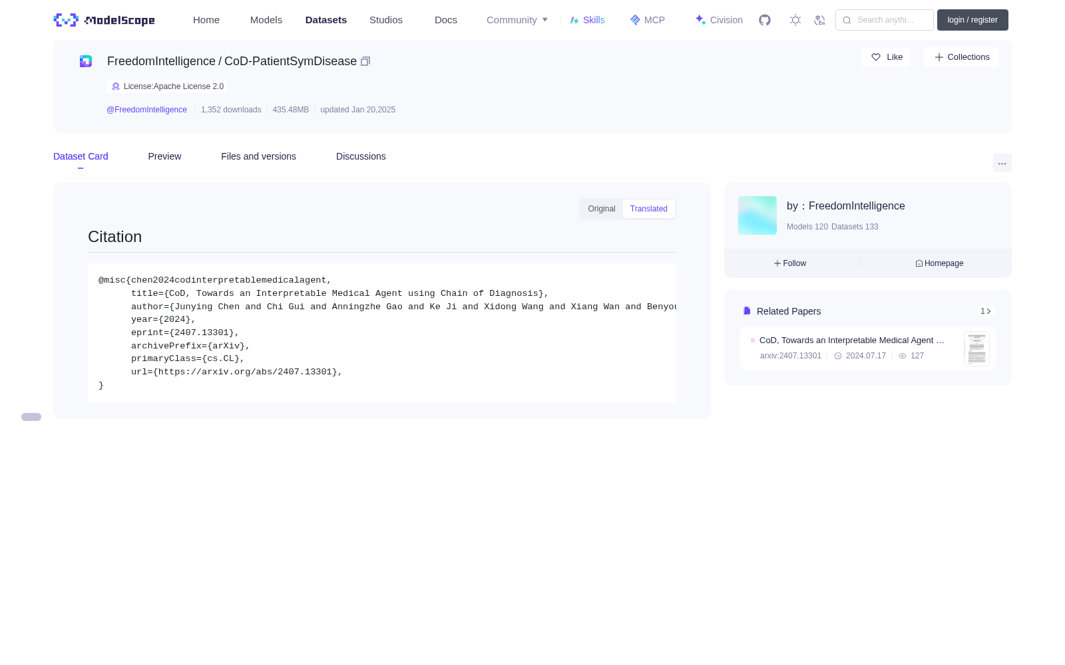Copy dataset name with the copy icon
The width and height of the screenshot is (1065, 665).
(365, 61)
